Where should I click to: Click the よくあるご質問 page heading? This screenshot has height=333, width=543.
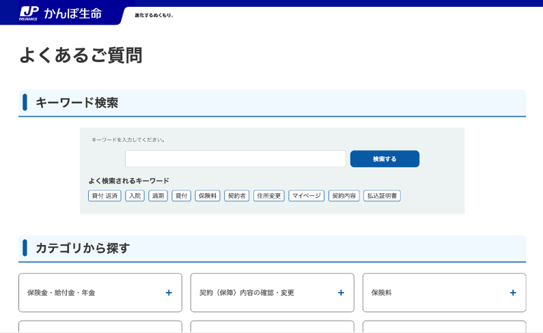coord(81,55)
